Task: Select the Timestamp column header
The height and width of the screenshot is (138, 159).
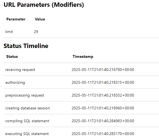Action: (83, 56)
